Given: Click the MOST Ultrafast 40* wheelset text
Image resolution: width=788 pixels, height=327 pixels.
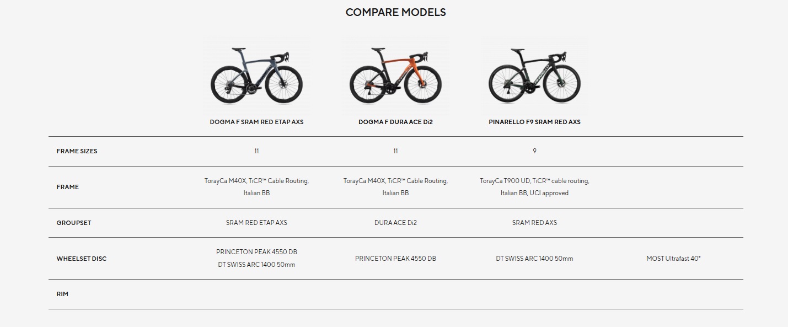Looking at the screenshot, I should pyautogui.click(x=673, y=258).
